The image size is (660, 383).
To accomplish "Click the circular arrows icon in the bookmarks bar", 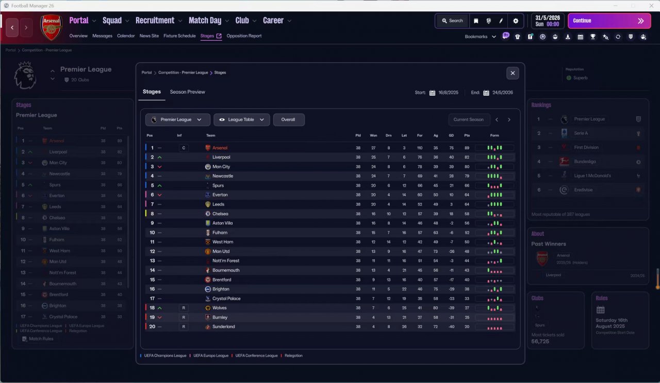I will pos(618,37).
